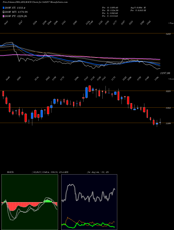
Task: Click the Avg V: 0.004 M text
Action: (x=138, y=7)
